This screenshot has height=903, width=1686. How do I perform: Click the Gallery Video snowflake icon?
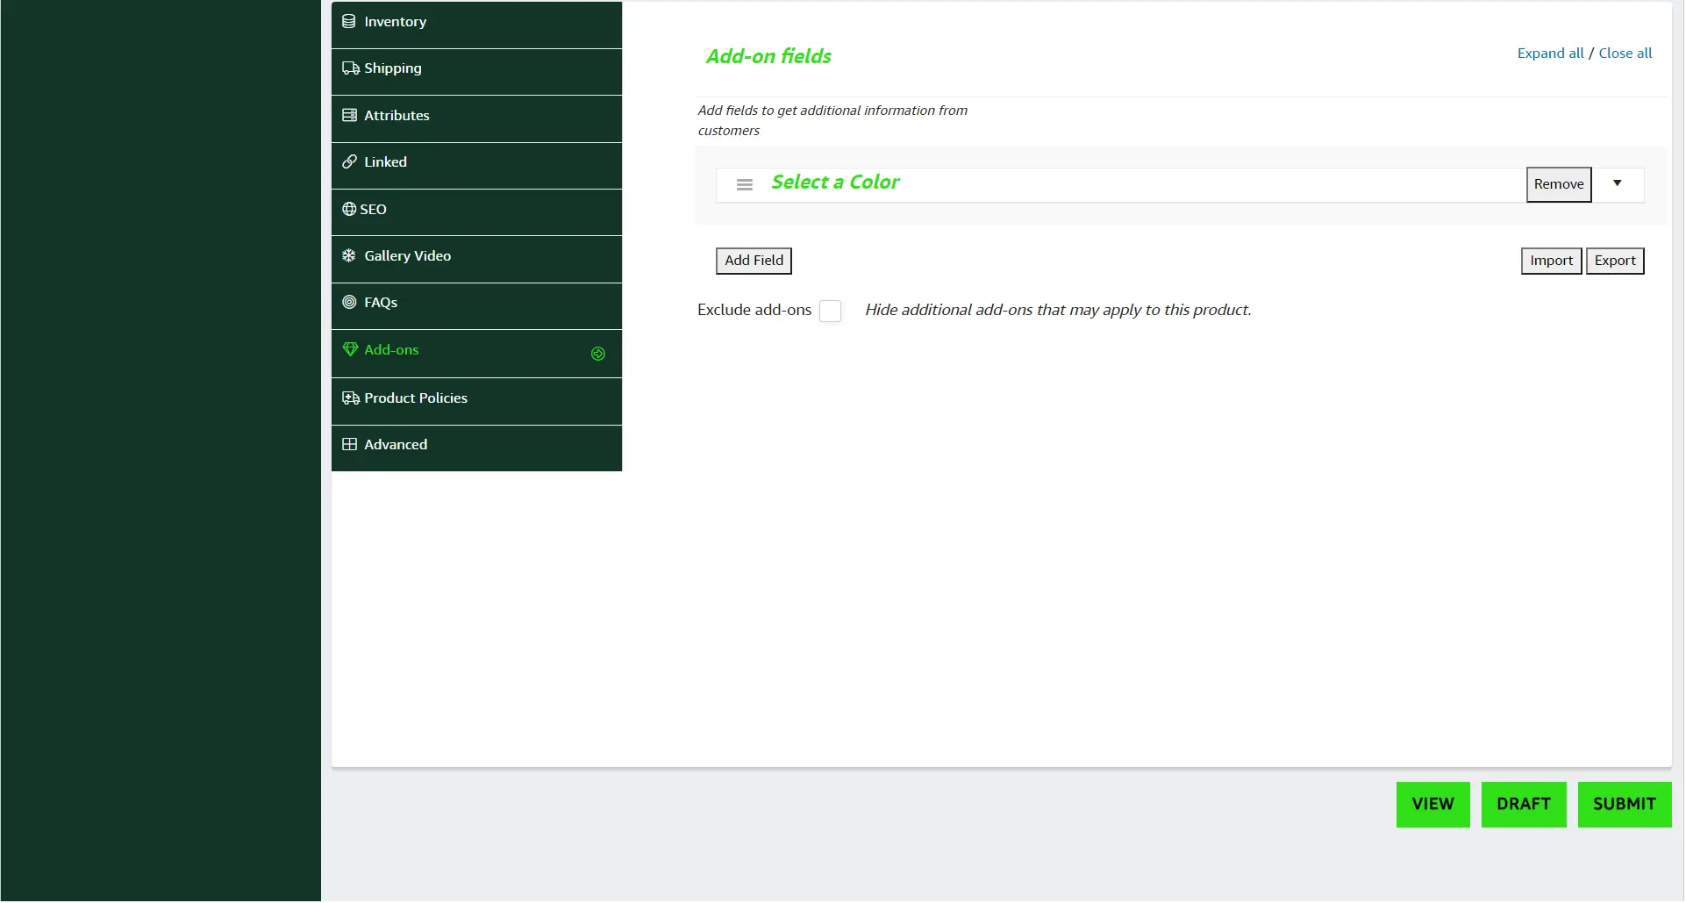pos(349,256)
